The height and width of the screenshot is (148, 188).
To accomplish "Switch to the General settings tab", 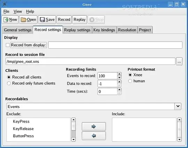I will [18, 30].
